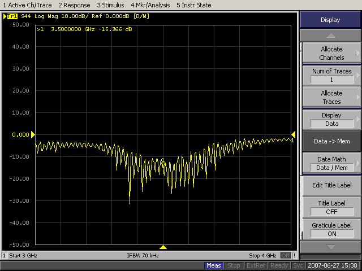Click Edit Title Label softkey
The height and width of the screenshot is (271, 362).
(331, 185)
